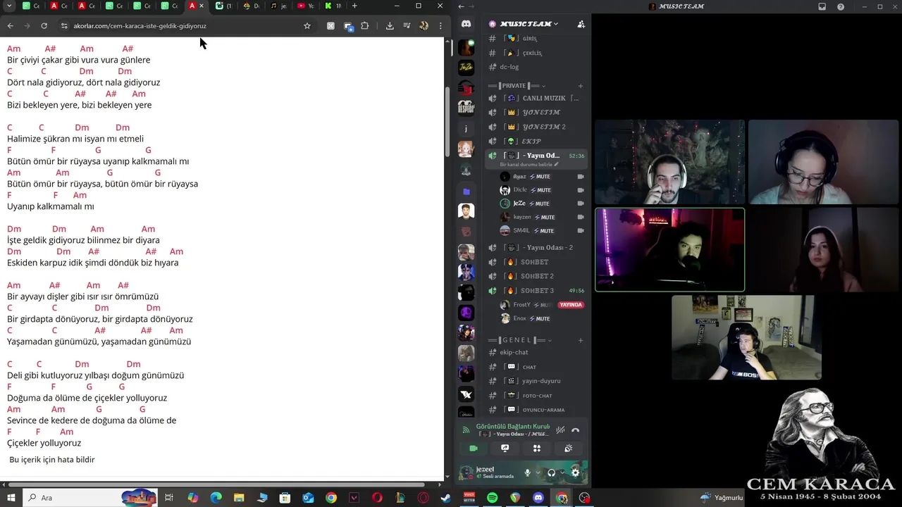Open Discord inbox icon in title bar
This screenshot has width=902, height=507.
[822, 6]
